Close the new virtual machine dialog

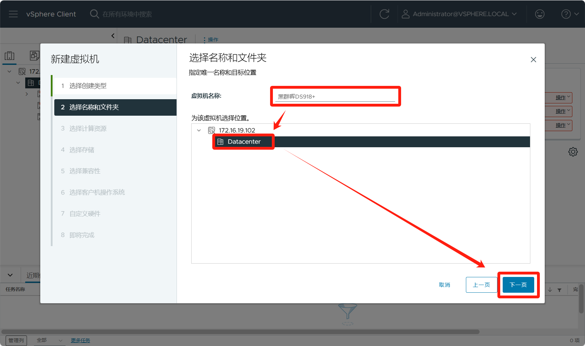[x=533, y=60]
